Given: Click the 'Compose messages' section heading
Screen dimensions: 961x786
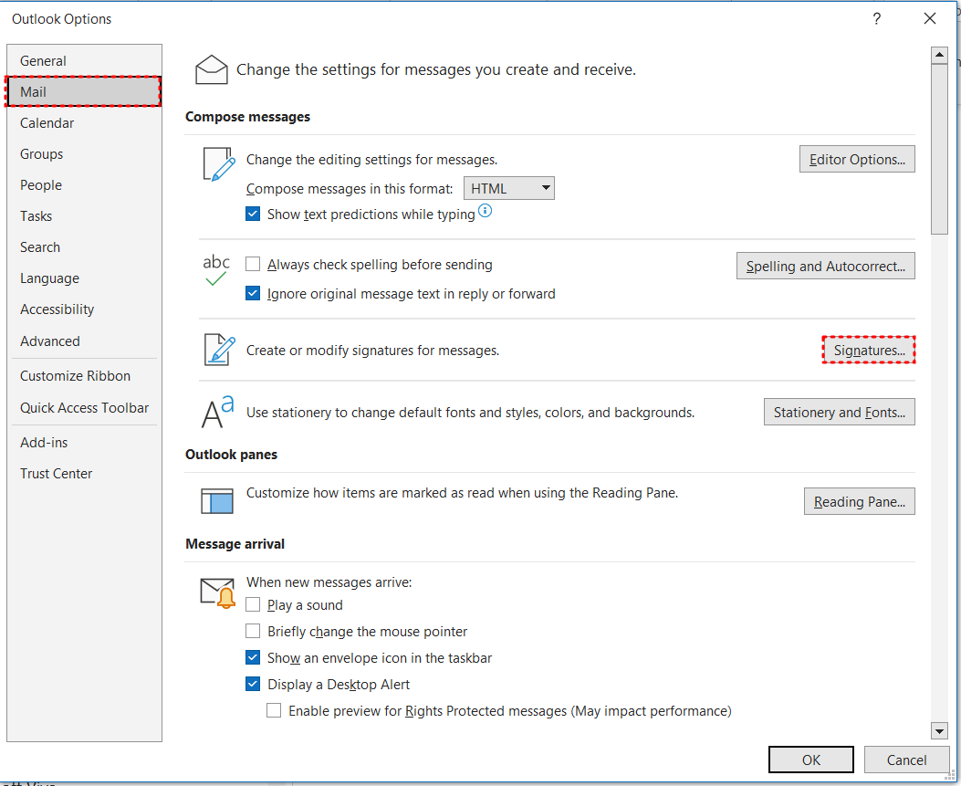Looking at the screenshot, I should (247, 117).
